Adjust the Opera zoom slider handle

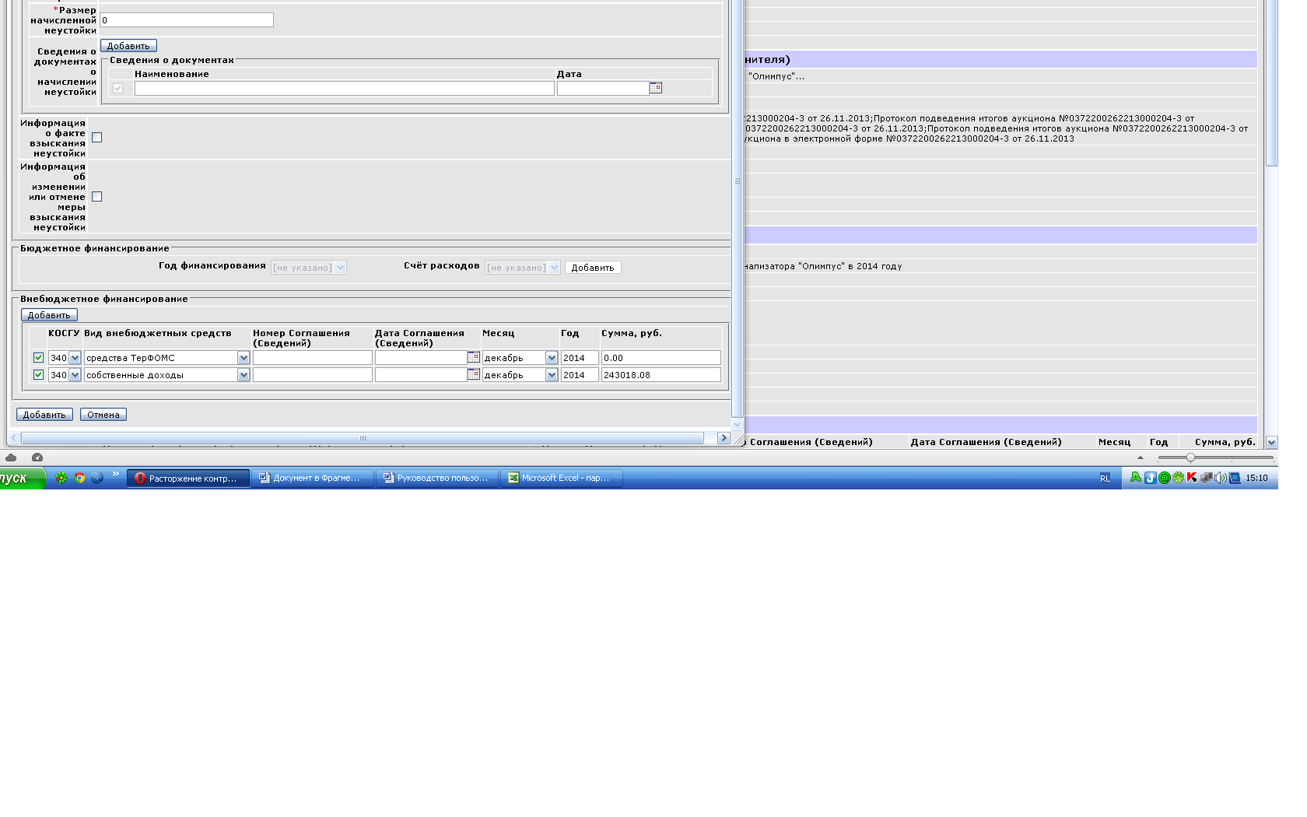pyautogui.click(x=1190, y=458)
